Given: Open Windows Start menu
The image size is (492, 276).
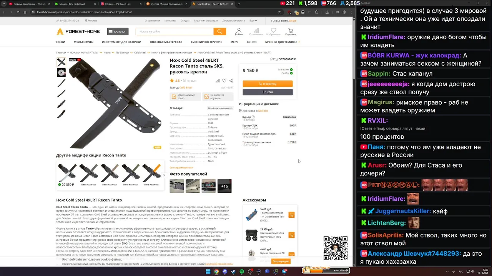Looking at the screenshot, I should pos(208,271).
